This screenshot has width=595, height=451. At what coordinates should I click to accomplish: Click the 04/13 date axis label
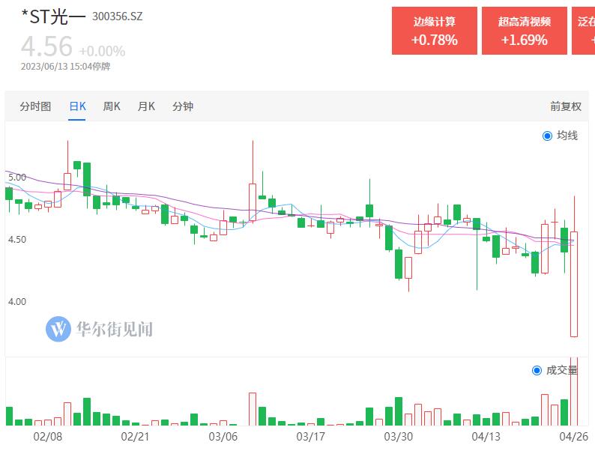pos(486,437)
